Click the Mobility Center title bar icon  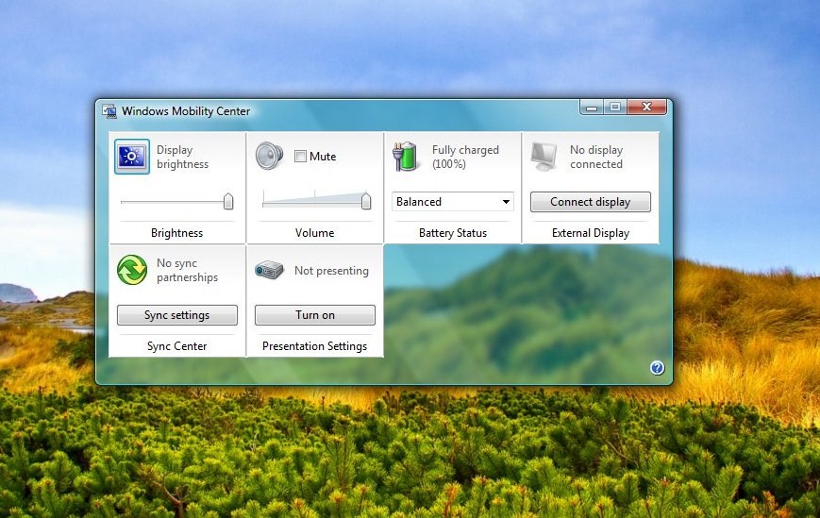click(x=109, y=111)
